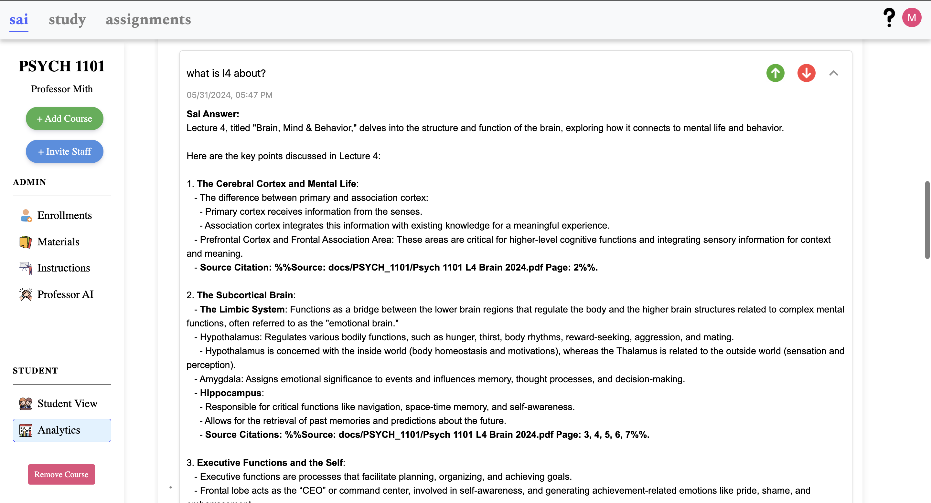931x503 pixels.
Task: Switch to the study tab
Action: (x=67, y=19)
